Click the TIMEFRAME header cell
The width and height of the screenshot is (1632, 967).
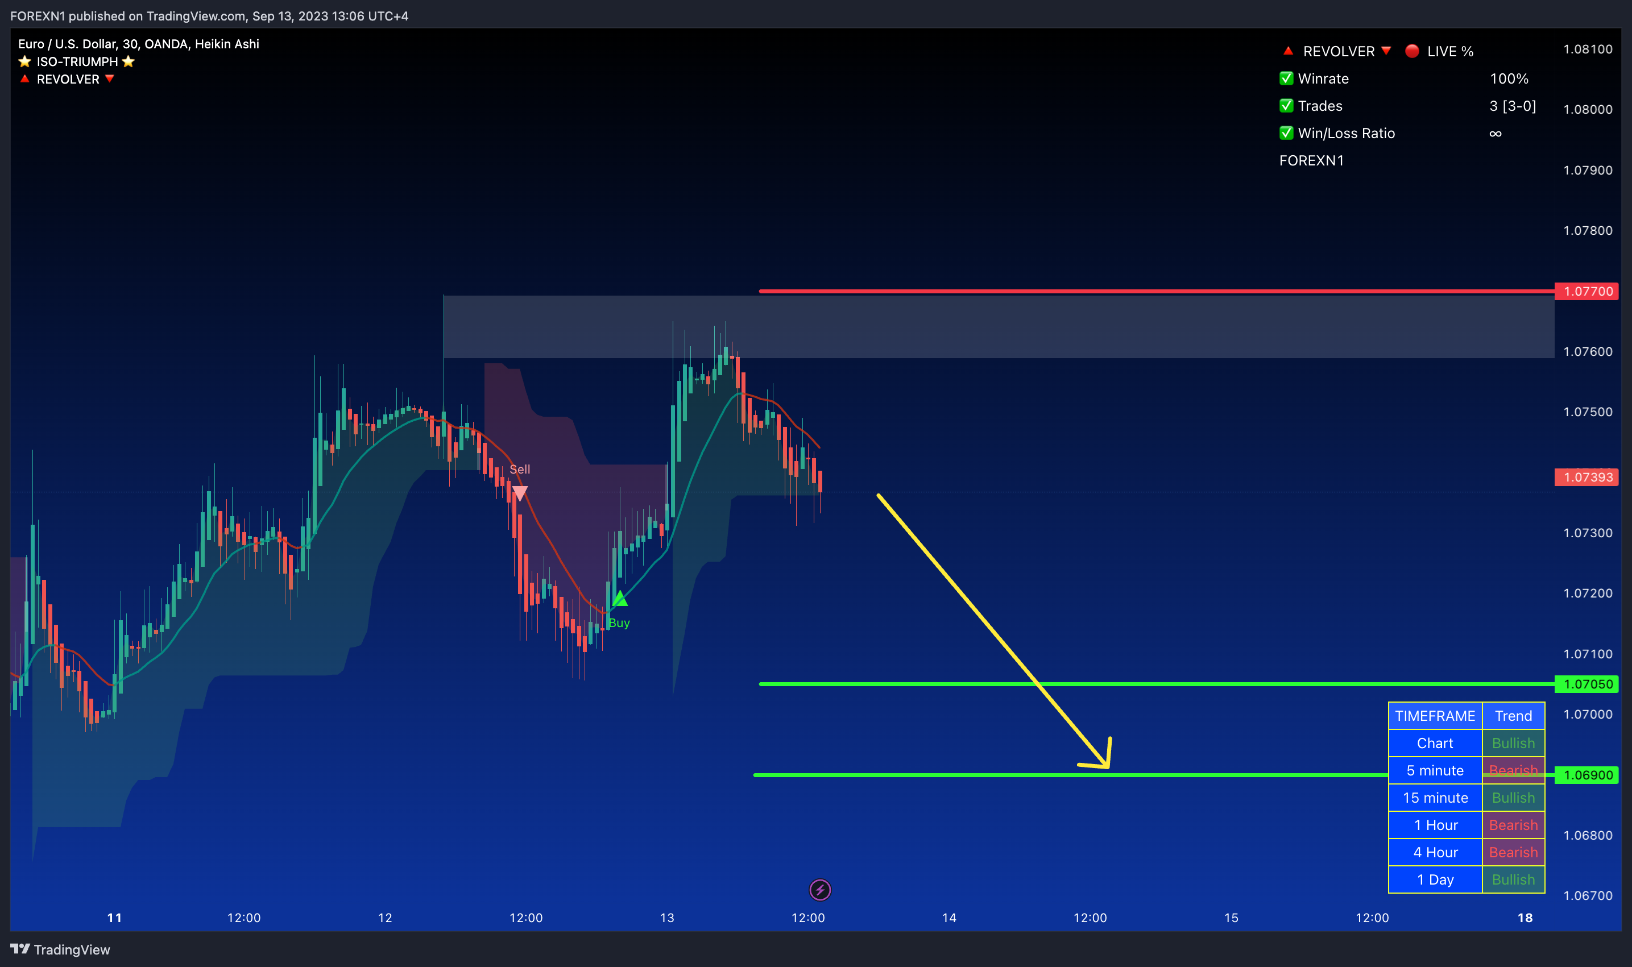pos(1435,716)
